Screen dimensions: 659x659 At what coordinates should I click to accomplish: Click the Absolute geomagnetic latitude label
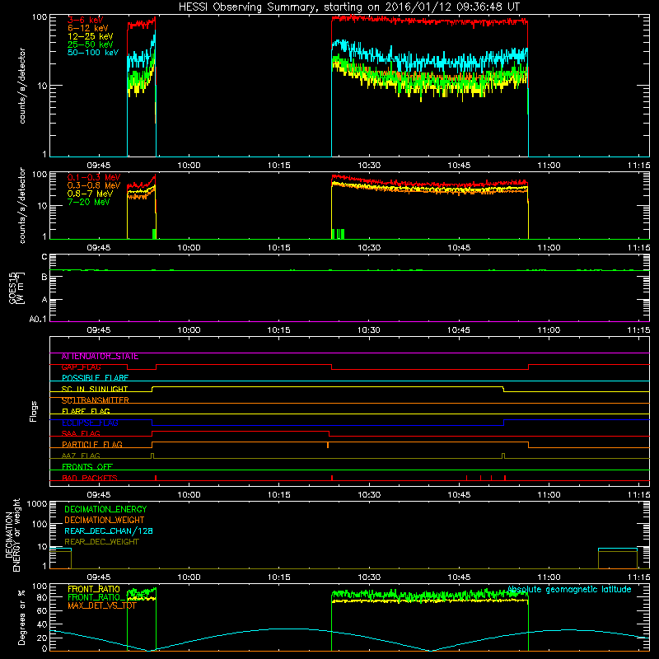(569, 590)
